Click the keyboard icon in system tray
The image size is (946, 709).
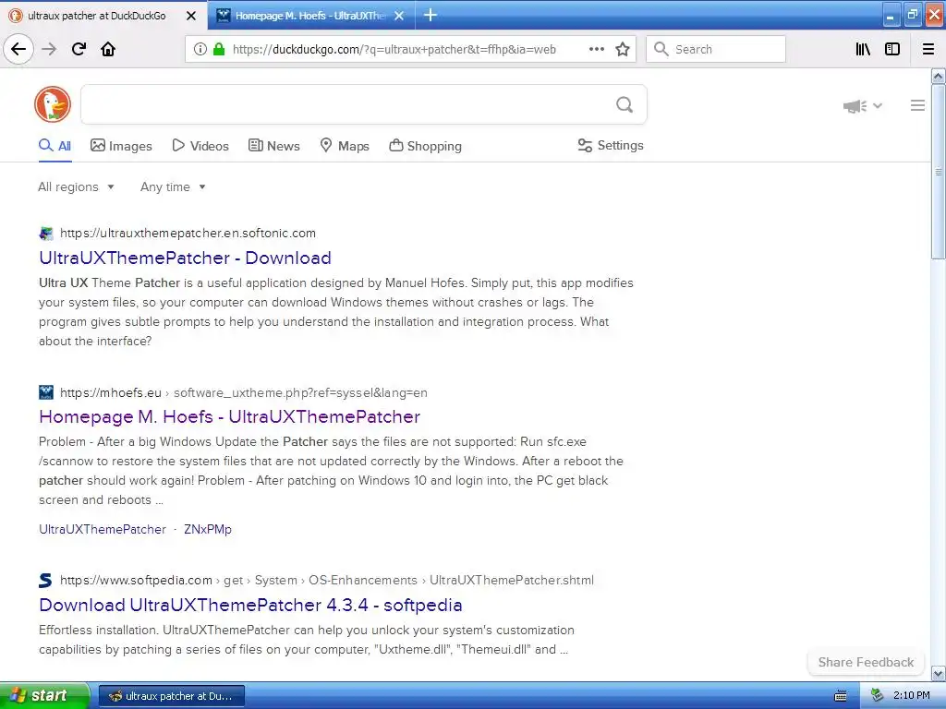pos(840,696)
